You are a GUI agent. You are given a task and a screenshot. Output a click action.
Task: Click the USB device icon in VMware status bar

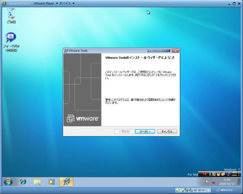(x=191, y=190)
